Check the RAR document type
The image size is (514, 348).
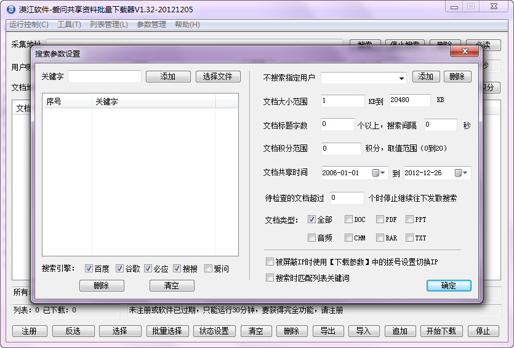[x=380, y=238]
